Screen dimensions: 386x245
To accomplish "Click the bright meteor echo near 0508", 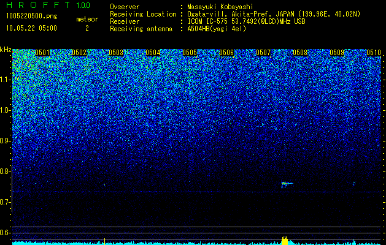I will click(287, 184).
